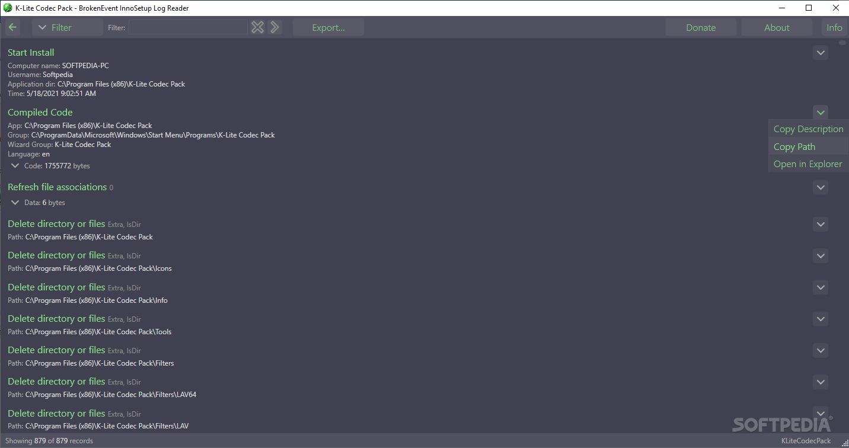Open the Donate button
The width and height of the screenshot is (849, 448).
point(701,27)
